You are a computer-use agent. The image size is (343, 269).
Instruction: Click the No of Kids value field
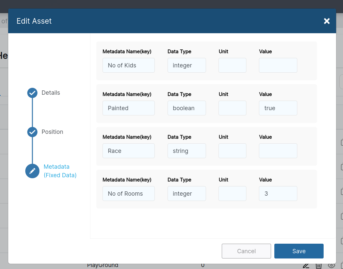point(278,65)
